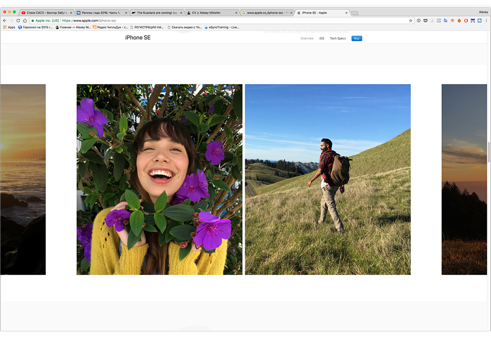
Task: View the hiker on grassy hill photo
Action: [328, 179]
